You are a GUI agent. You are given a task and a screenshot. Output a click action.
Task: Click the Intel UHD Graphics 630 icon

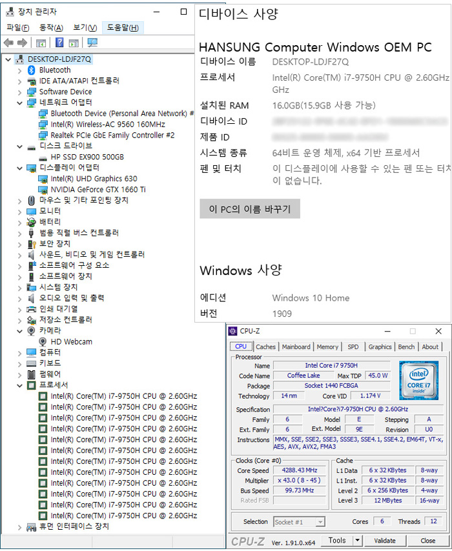pyautogui.click(x=43, y=179)
